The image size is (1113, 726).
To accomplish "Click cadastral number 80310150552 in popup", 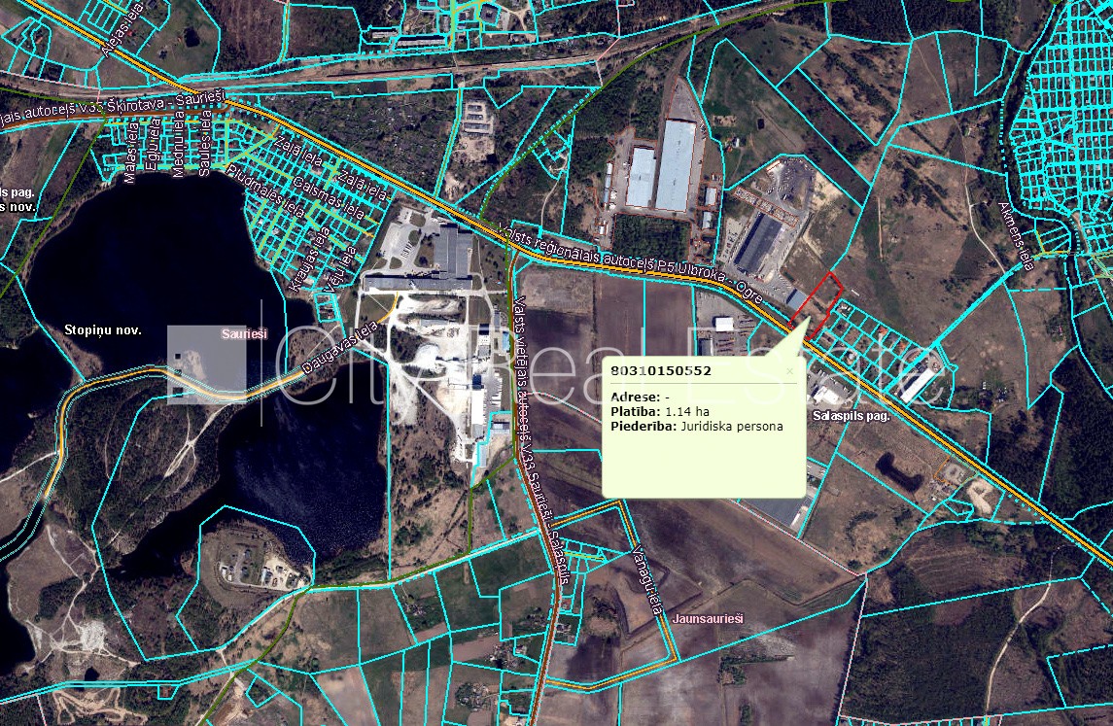I will (660, 371).
